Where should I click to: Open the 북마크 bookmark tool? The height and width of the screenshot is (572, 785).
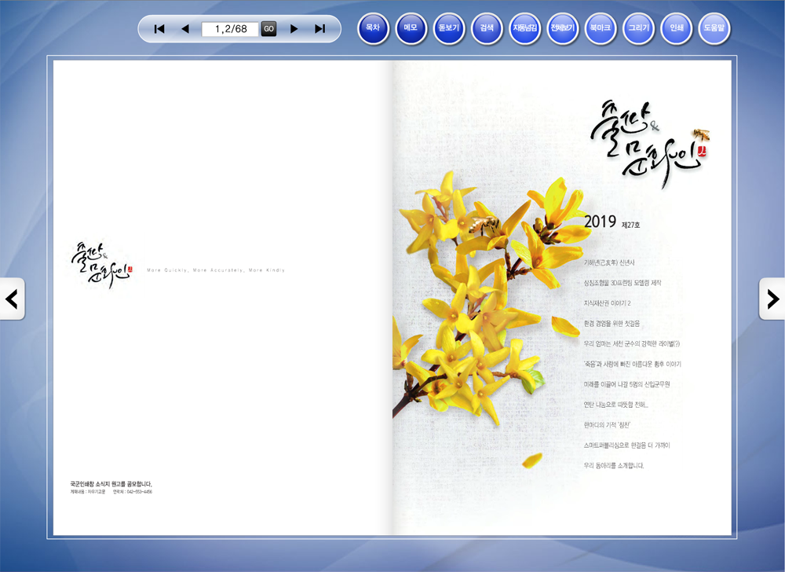[x=601, y=28]
